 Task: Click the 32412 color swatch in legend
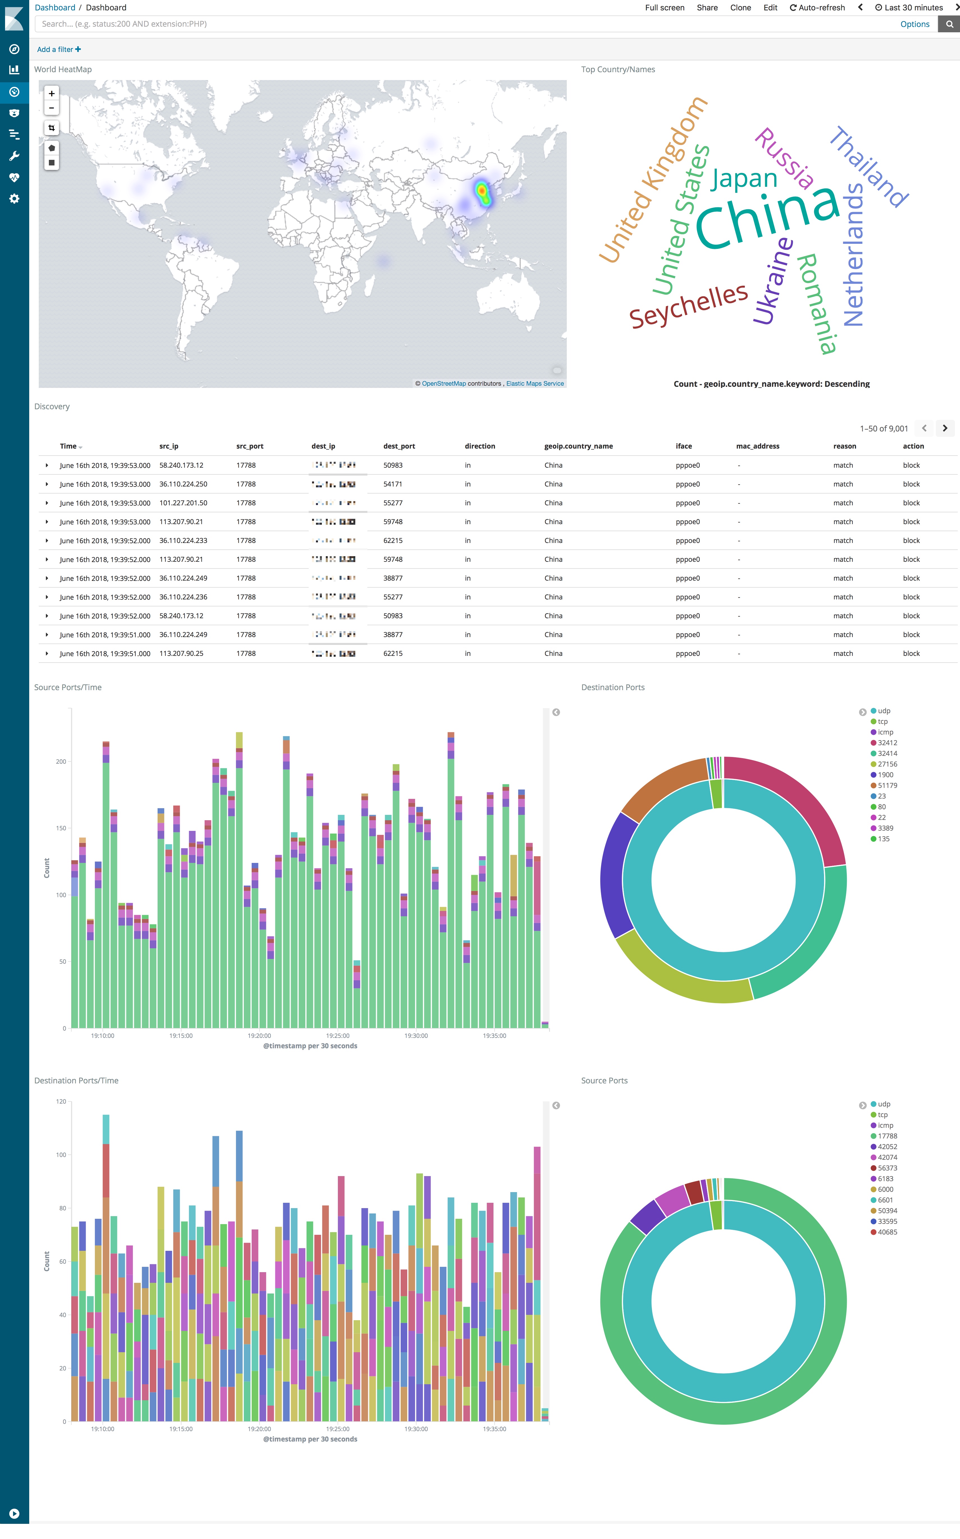874,743
